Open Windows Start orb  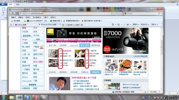(x=3, y=97)
